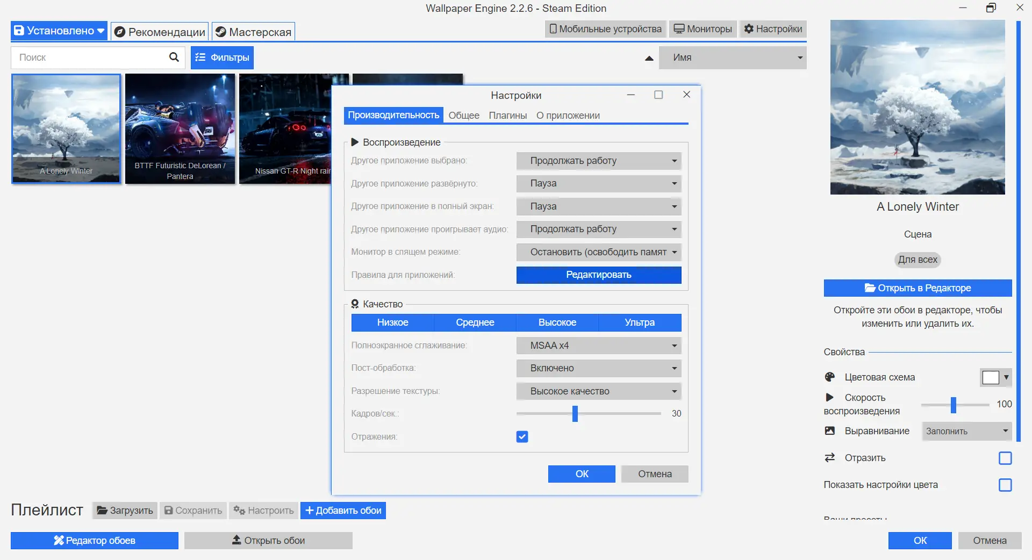Viewport: 1032px width, 560px height.
Task: Click the alignment image icon
Action: pos(830,430)
